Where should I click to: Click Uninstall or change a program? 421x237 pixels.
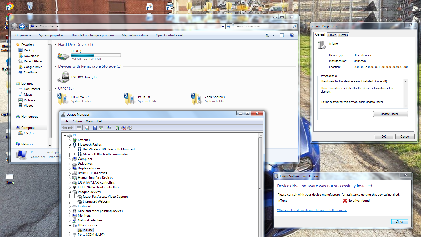[93, 35]
